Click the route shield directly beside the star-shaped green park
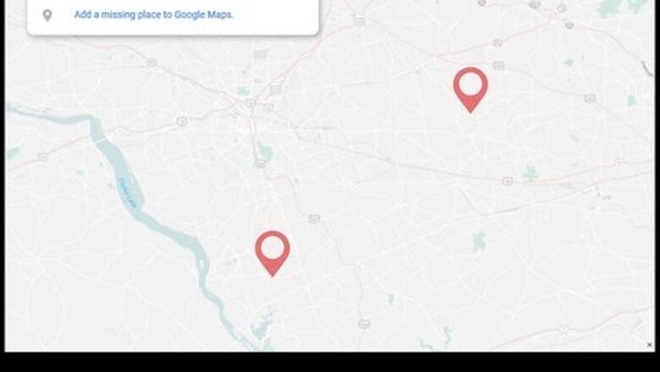 click(508, 181)
